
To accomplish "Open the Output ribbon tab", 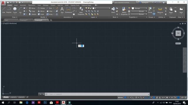I will coord(53,5).
